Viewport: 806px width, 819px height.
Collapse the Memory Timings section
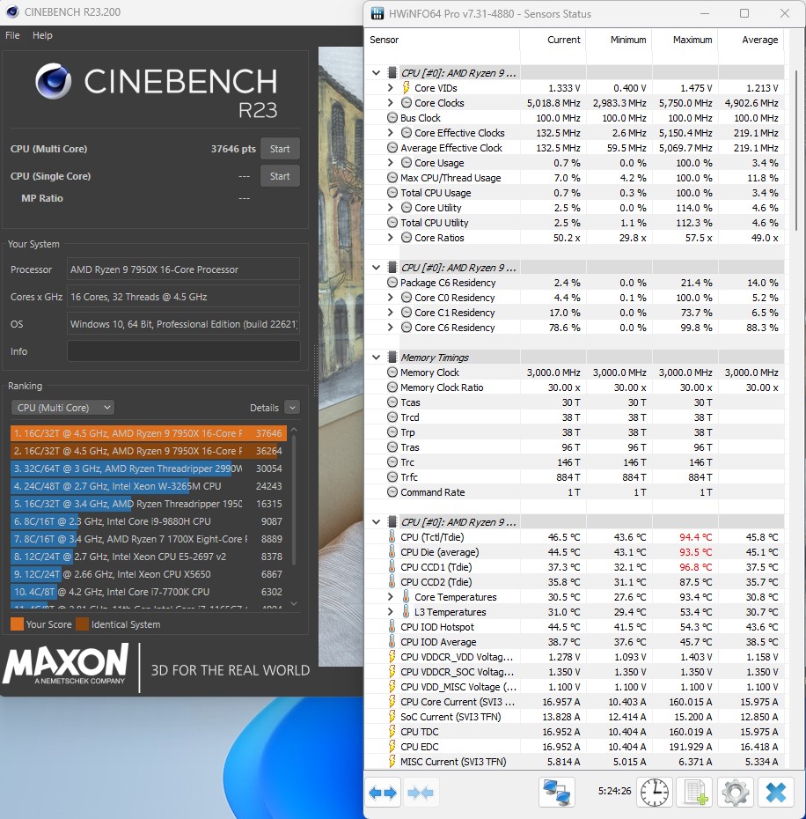[x=377, y=358]
